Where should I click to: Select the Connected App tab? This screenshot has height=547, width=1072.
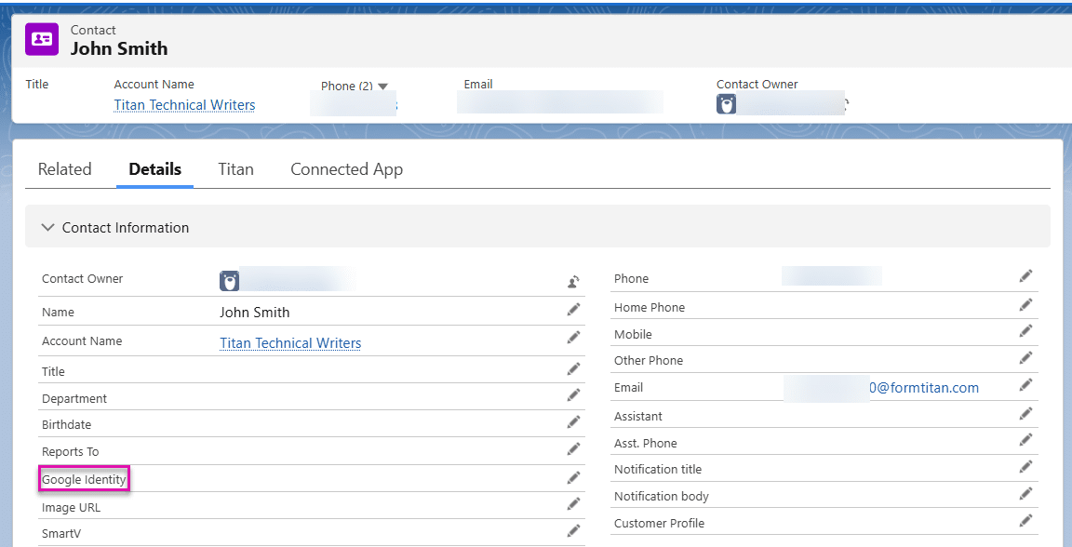point(346,169)
